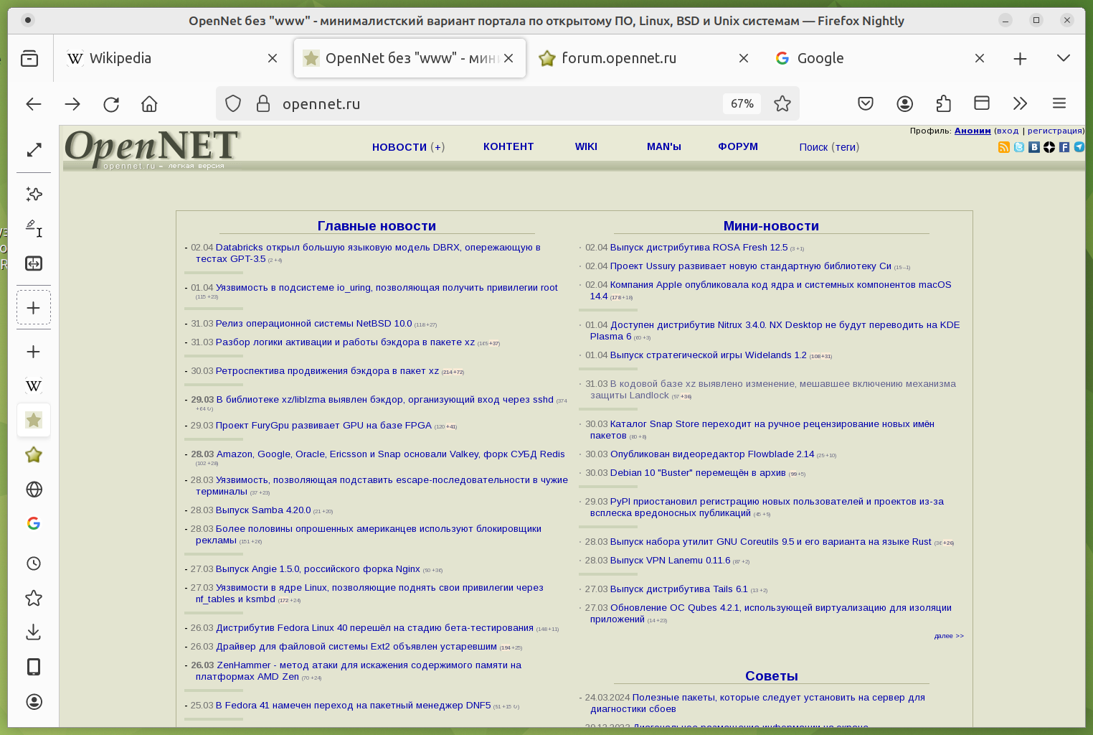This screenshot has height=735, width=1093.
Task: Open the home page
Action: [149, 104]
